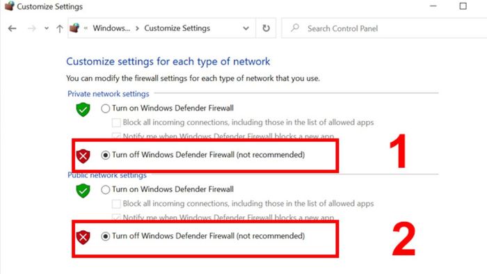Screen dimensions: 487x274
Task: Check Block all incoming connections under Private network
Action: pyautogui.click(x=116, y=122)
